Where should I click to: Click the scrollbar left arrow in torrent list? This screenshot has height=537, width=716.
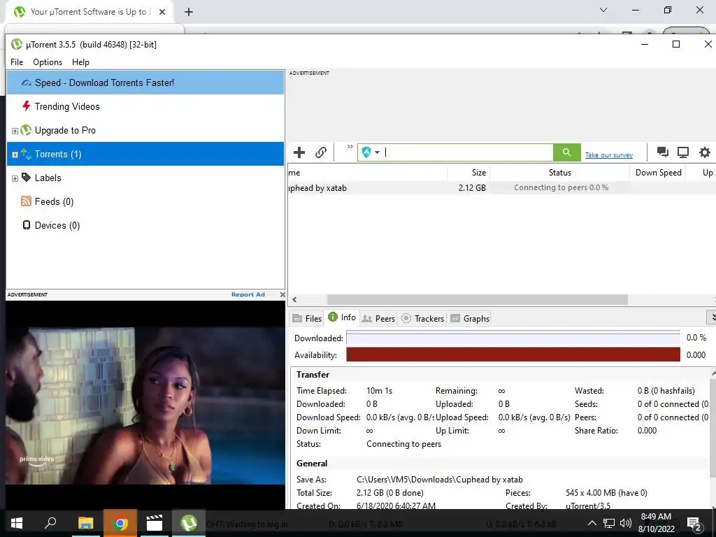point(294,299)
